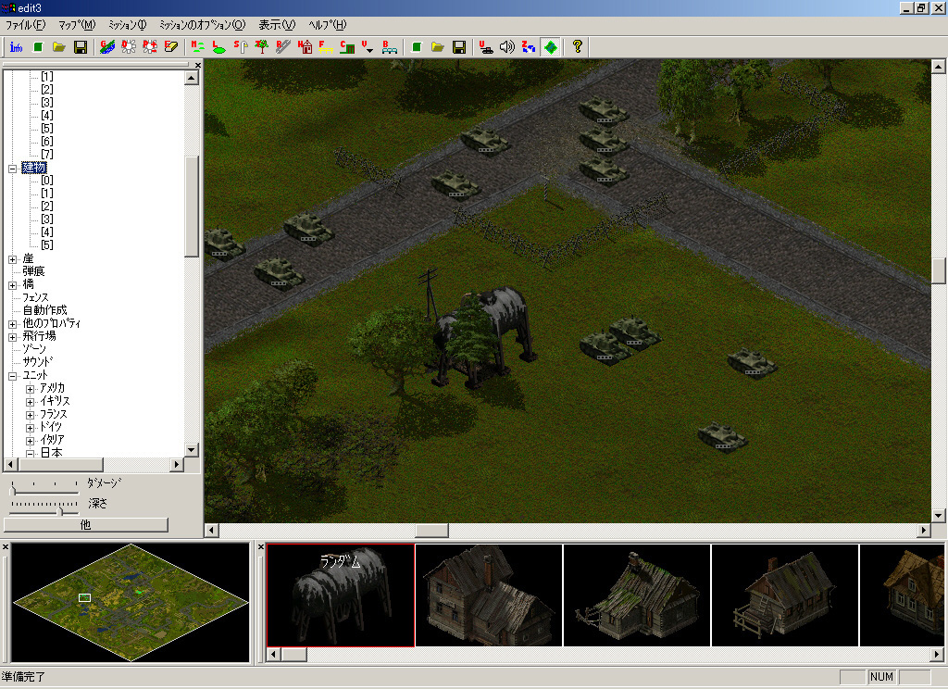
Task: Expand the 橋 tree node
Action: 12,285
